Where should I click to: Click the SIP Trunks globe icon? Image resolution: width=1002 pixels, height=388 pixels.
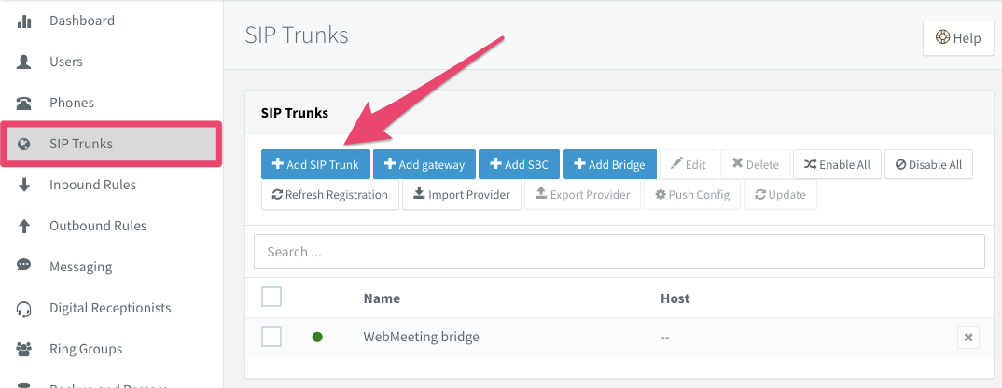click(x=24, y=144)
